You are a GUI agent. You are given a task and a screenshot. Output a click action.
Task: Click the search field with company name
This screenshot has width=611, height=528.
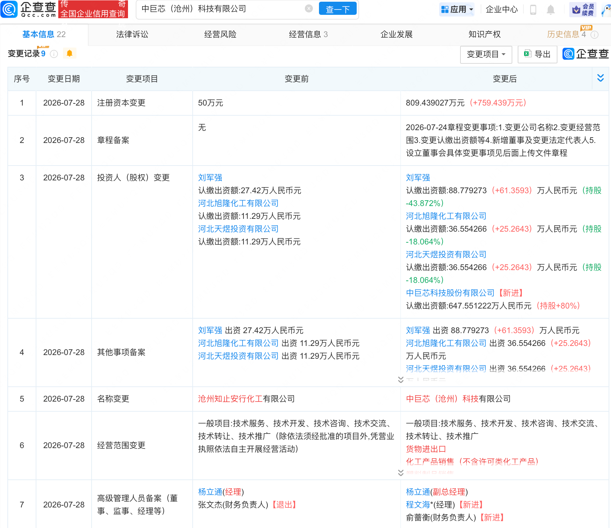(x=222, y=9)
